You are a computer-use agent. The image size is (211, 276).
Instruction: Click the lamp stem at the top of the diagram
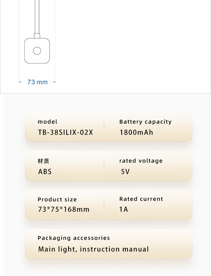(x=37, y=16)
